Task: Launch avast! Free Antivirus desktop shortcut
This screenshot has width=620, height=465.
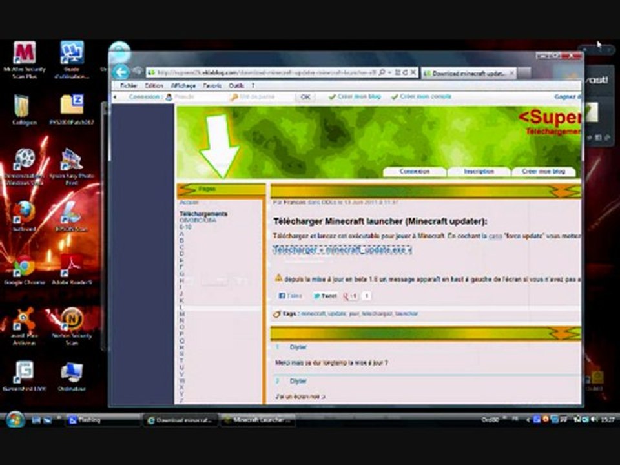Action: click(x=25, y=326)
